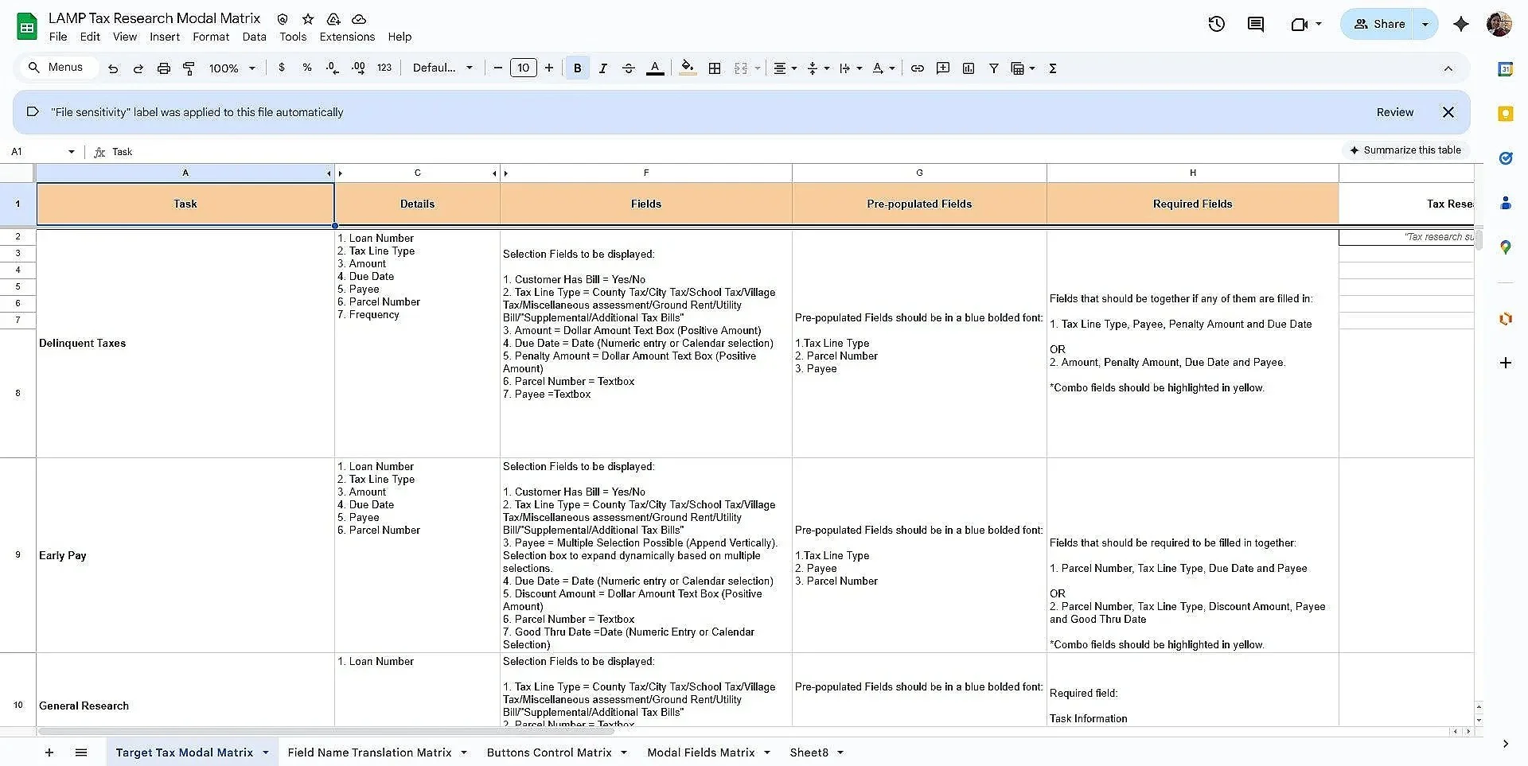Format as percent

pyautogui.click(x=307, y=68)
